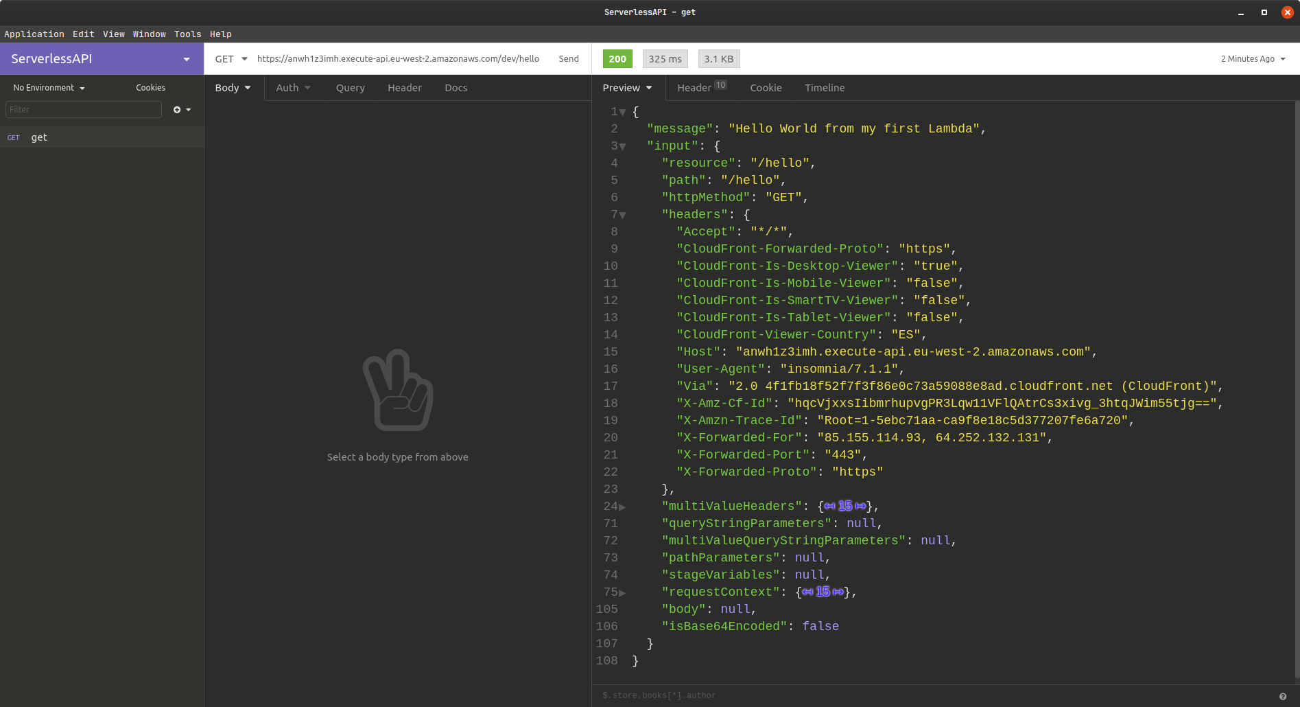Switch to the Timeline tab
1300x707 pixels.
coord(825,88)
